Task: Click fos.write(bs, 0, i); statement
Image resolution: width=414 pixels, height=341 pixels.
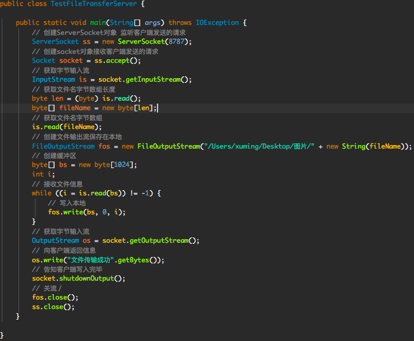Action: pyautogui.click(x=87, y=213)
